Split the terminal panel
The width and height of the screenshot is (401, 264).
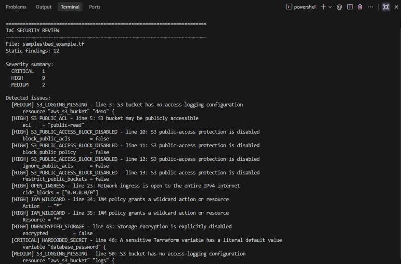pyautogui.click(x=350, y=7)
